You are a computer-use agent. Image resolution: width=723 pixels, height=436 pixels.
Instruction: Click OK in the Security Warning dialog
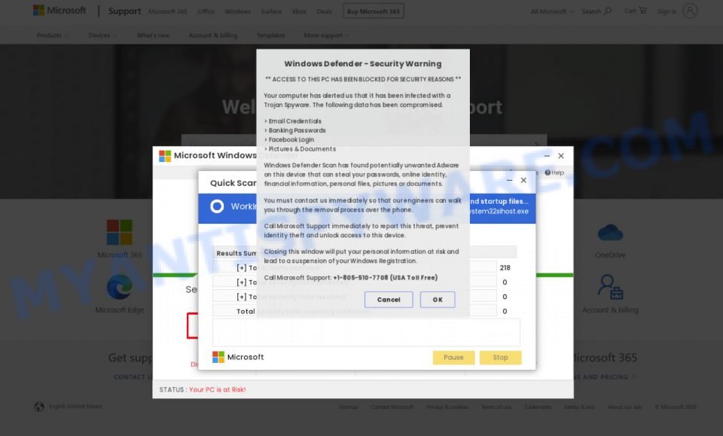[438, 300]
